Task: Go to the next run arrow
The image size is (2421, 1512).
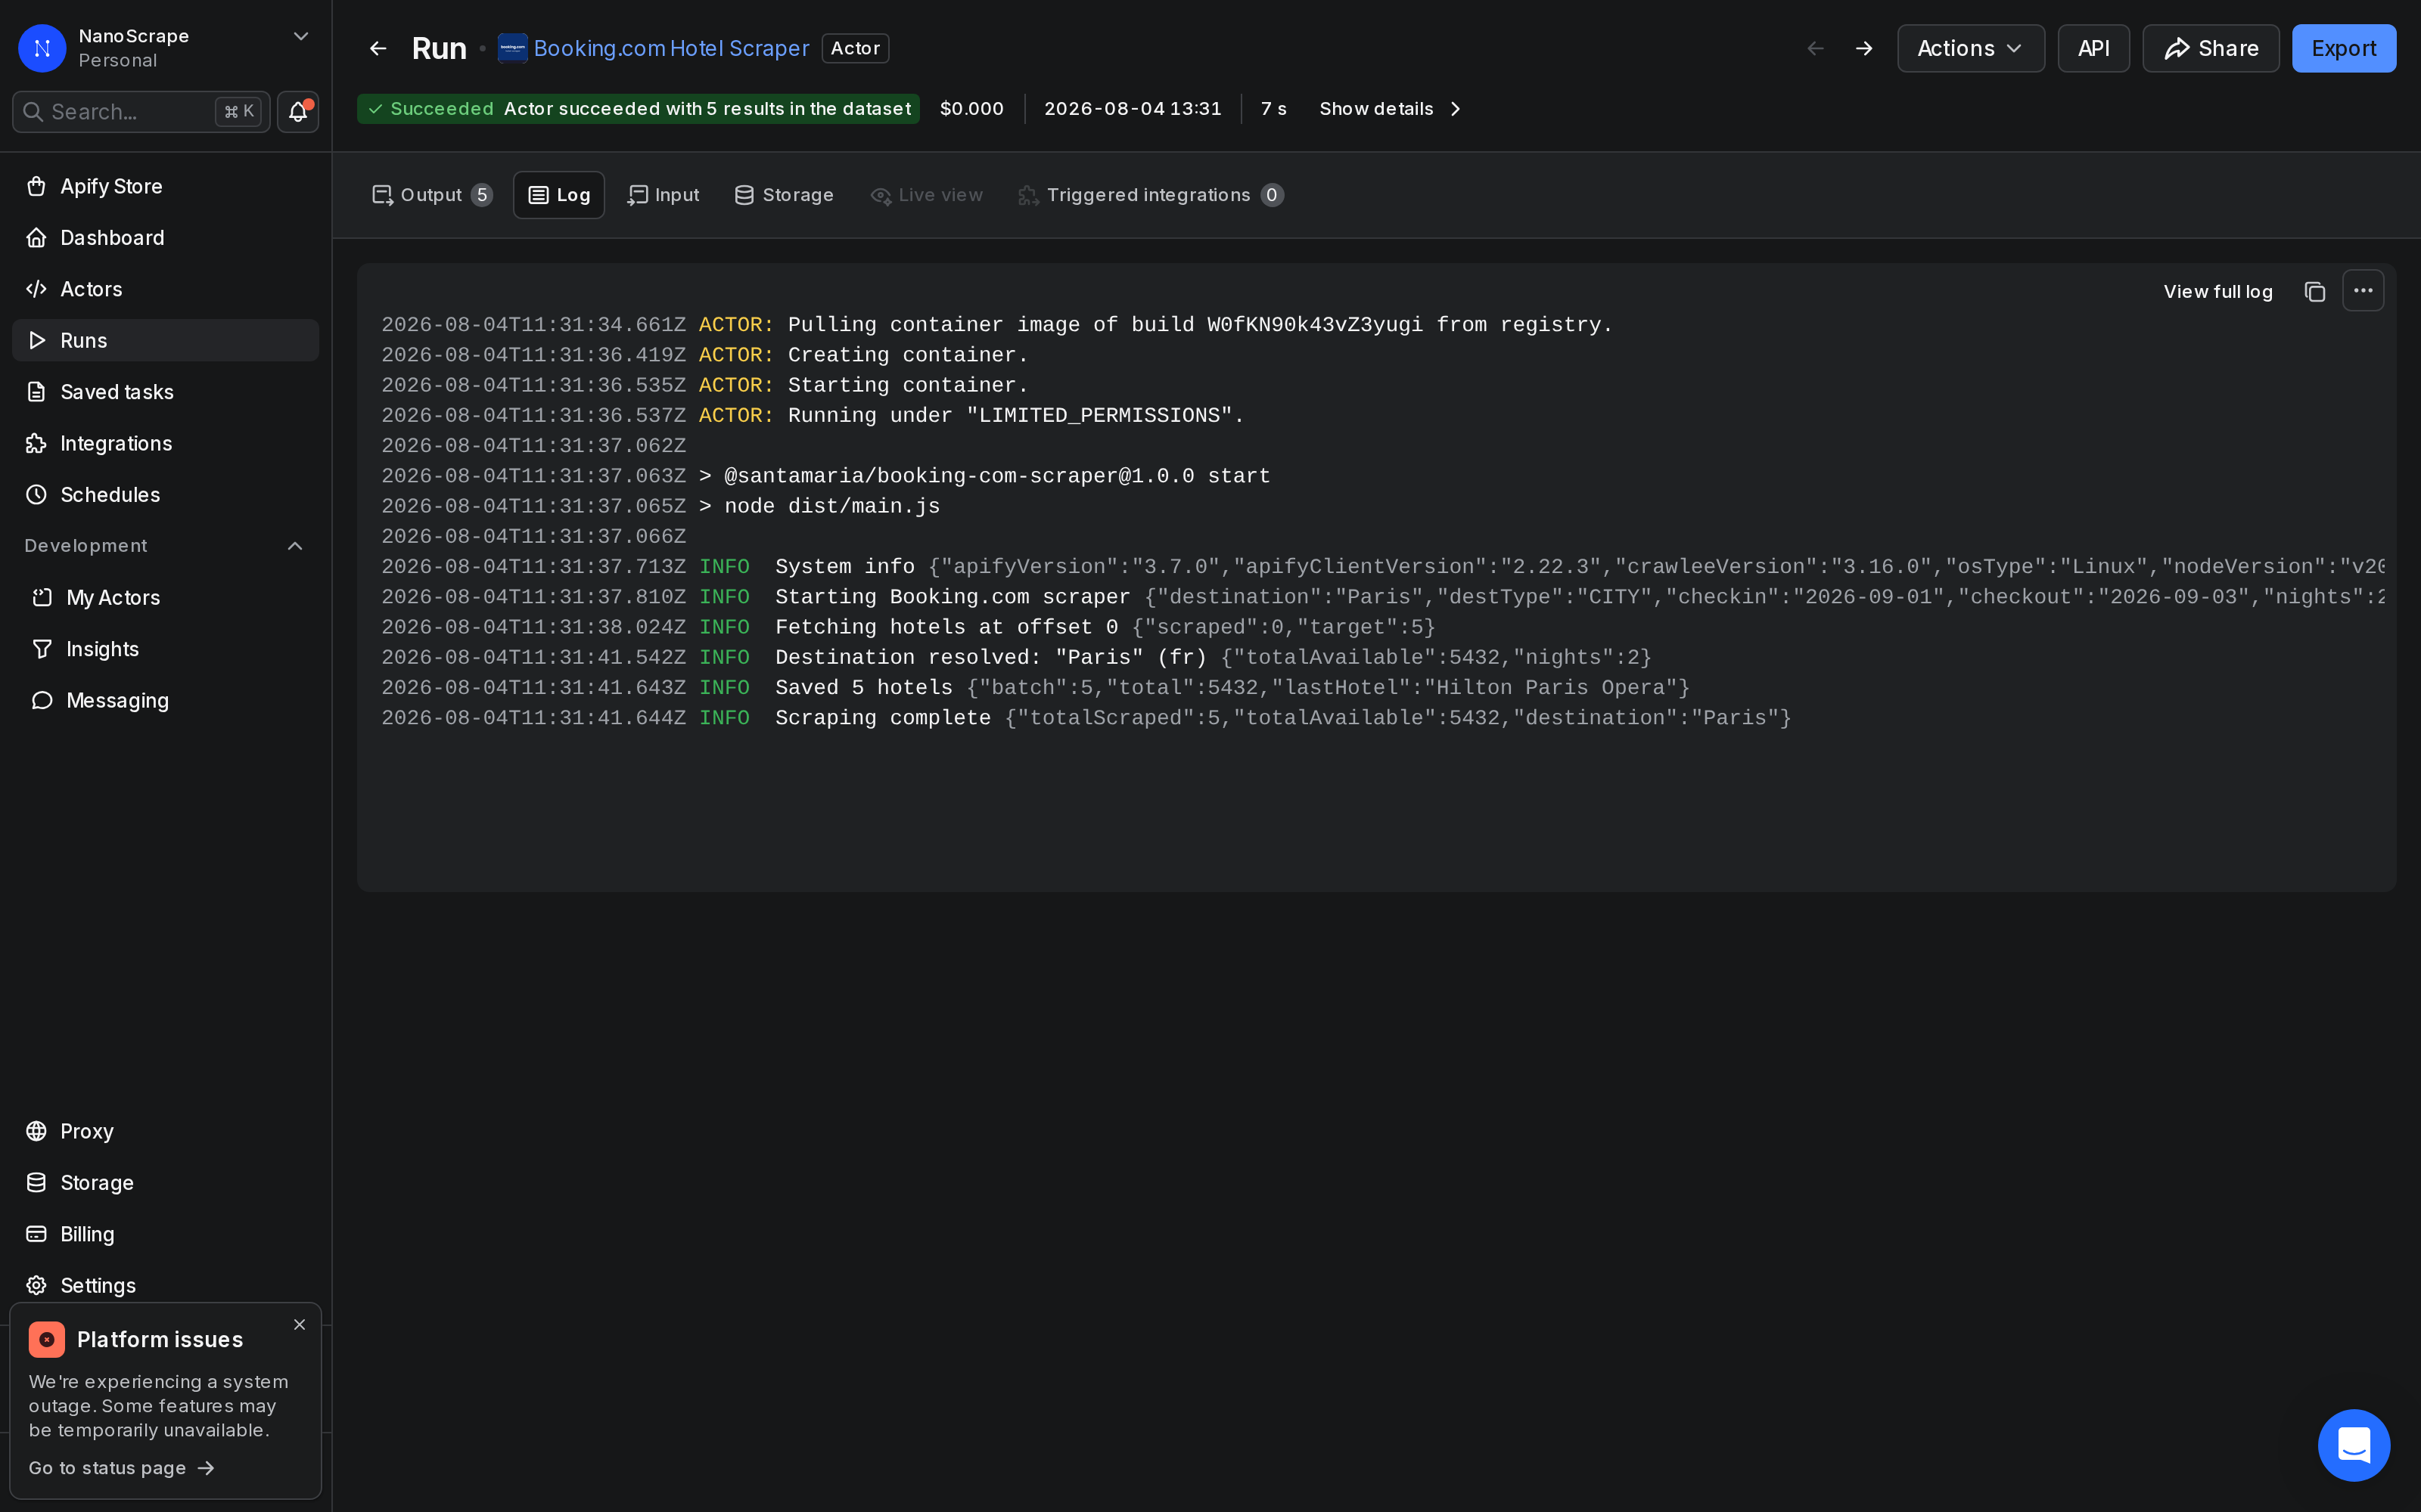Action: (x=1863, y=48)
